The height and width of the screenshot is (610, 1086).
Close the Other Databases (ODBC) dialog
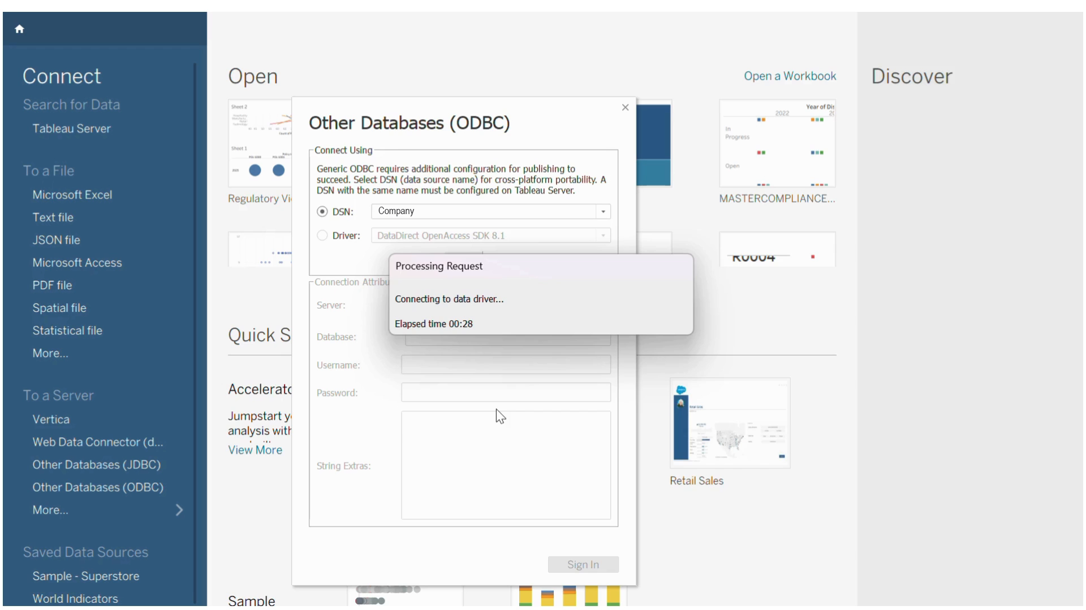point(625,107)
